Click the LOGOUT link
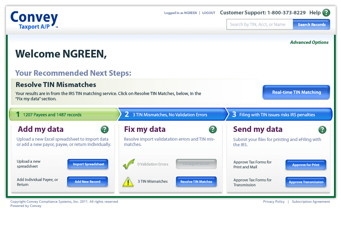The height and width of the screenshot is (228, 341). tap(209, 13)
